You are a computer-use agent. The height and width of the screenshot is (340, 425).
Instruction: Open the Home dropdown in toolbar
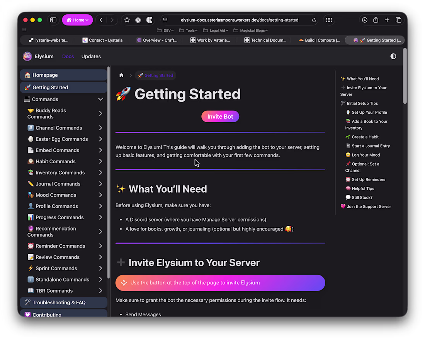coord(77,20)
